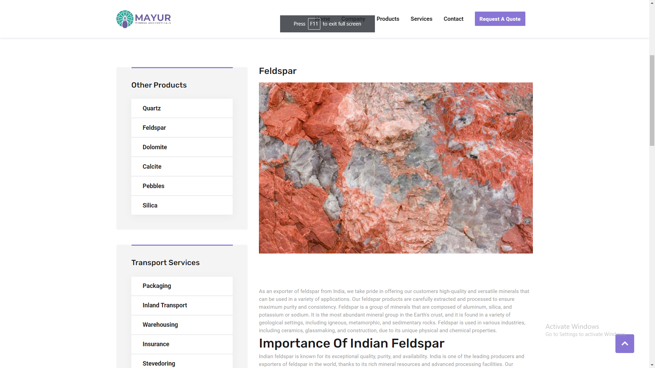This screenshot has height=368, width=655.
Task: Open the Stevedoring service link
Action: (182, 362)
